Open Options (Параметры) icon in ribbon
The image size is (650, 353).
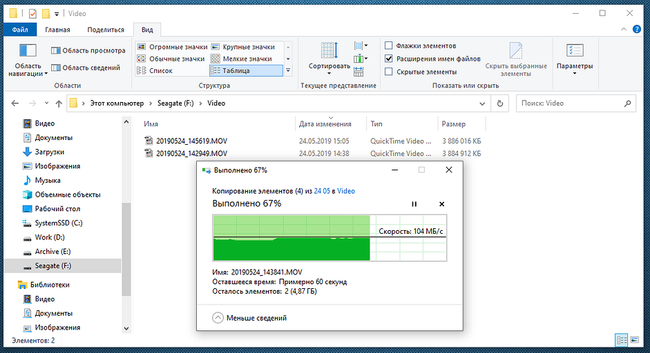click(x=575, y=51)
